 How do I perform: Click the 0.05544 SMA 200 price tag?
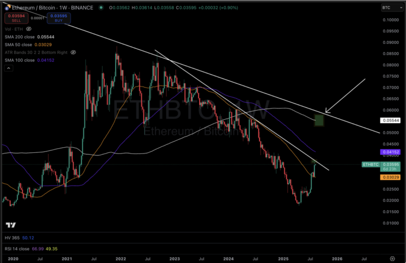pos(390,120)
